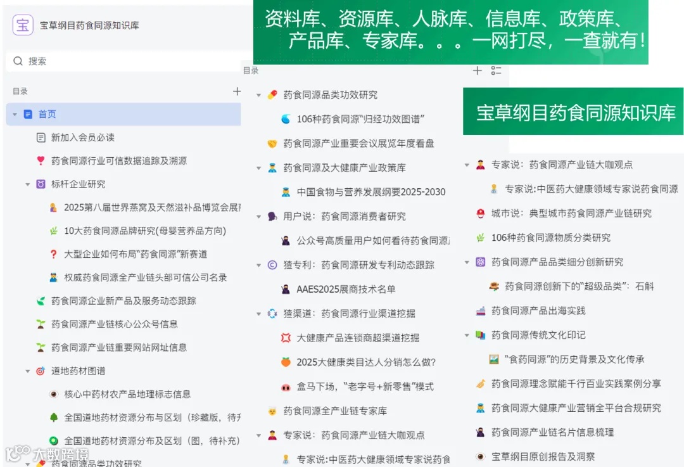684x467 pixels.
Task: Add an item with the middle panel plus
Action: pyautogui.click(x=478, y=70)
